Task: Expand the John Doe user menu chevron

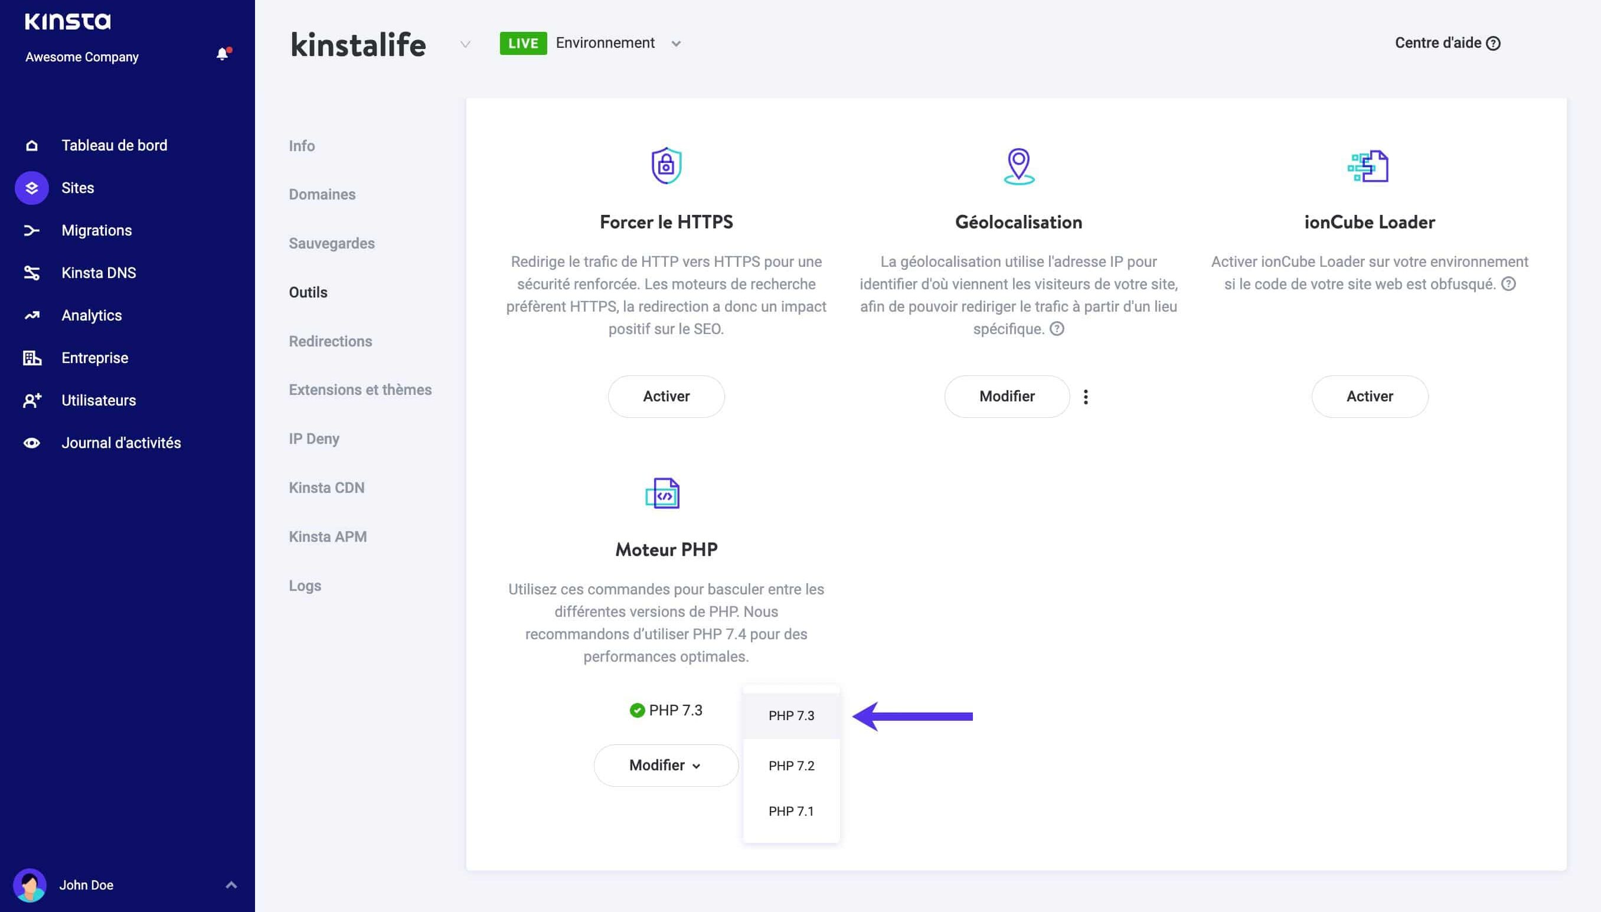Action: (231, 885)
